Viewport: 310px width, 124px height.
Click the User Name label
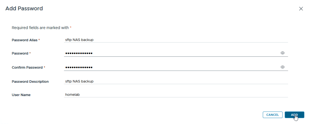coord(21,95)
